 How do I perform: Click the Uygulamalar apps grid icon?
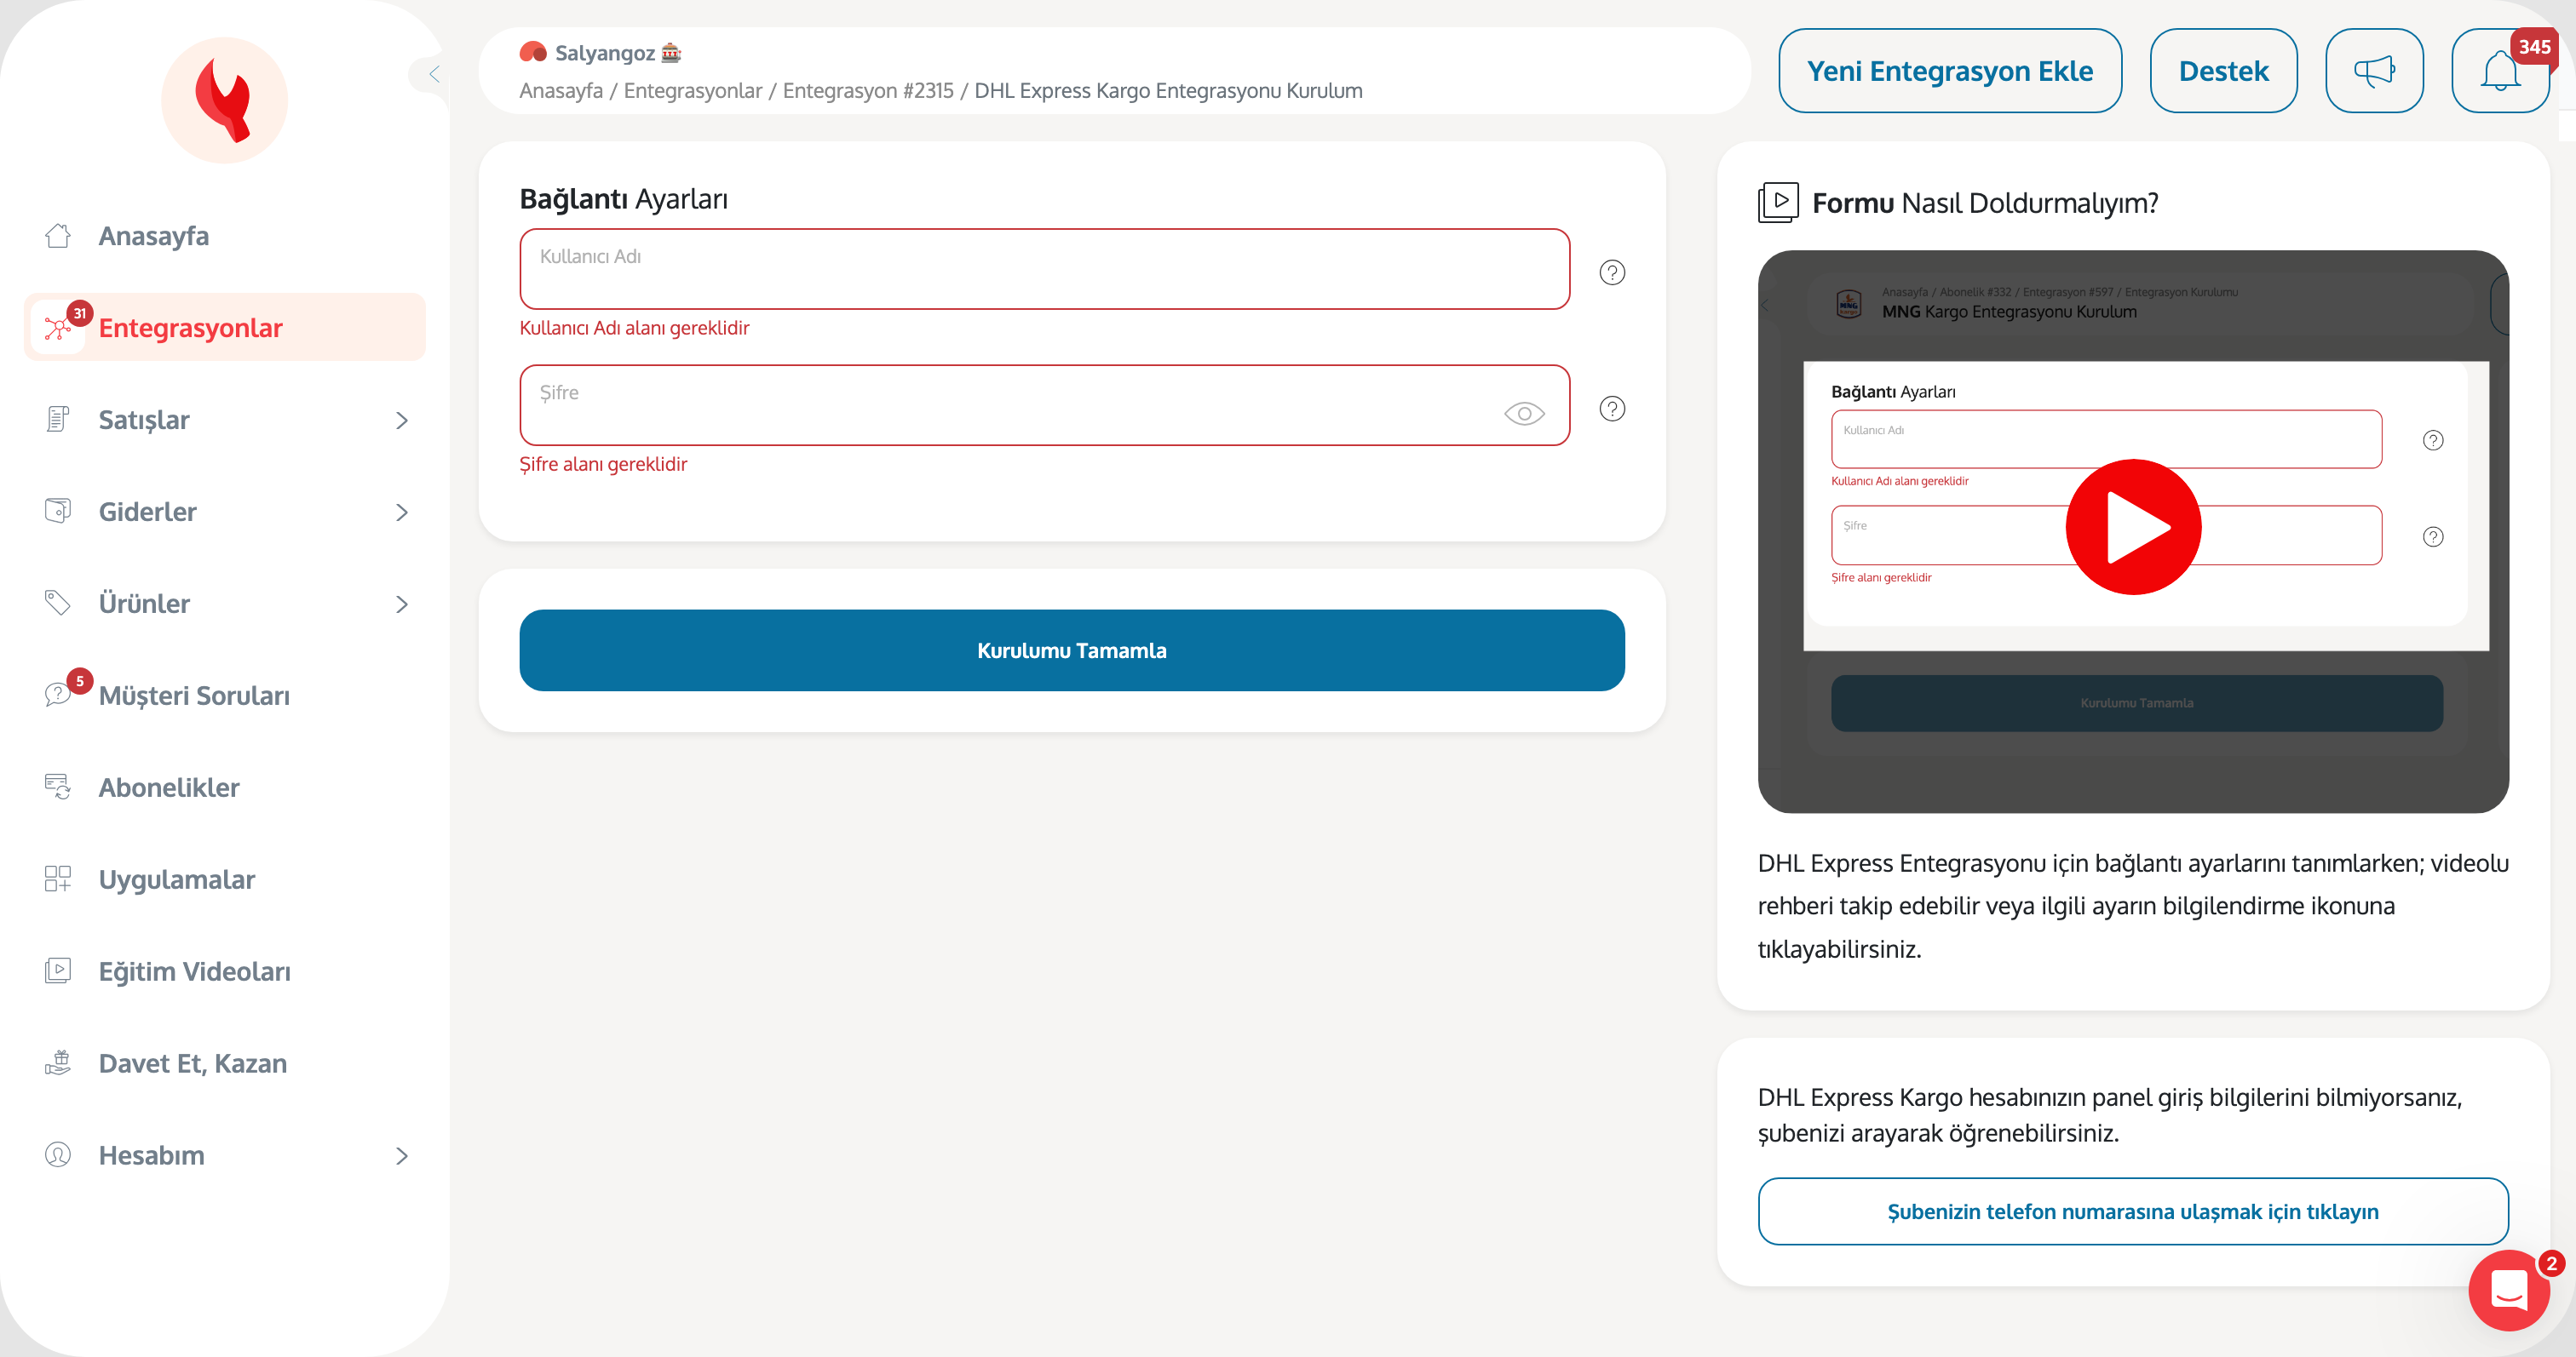click(58, 879)
